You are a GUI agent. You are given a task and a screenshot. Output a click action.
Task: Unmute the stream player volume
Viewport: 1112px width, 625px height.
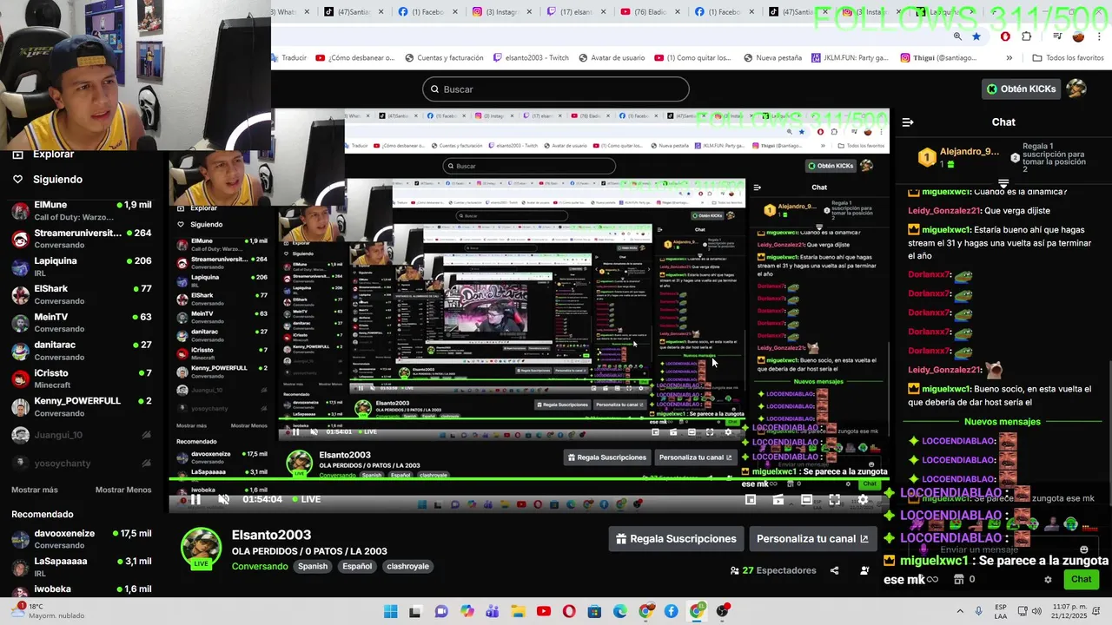click(x=223, y=499)
